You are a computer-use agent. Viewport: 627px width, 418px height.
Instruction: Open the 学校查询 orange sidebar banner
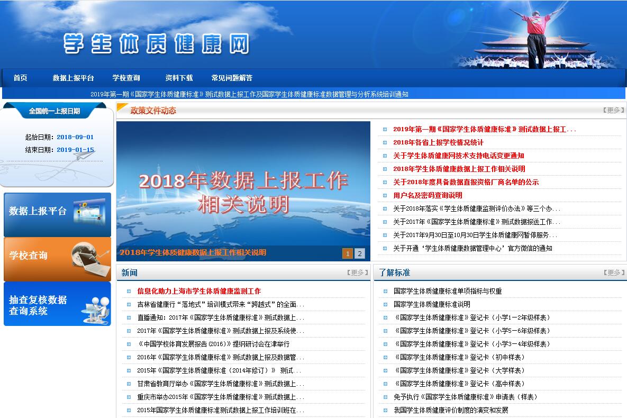pyautogui.click(x=57, y=259)
